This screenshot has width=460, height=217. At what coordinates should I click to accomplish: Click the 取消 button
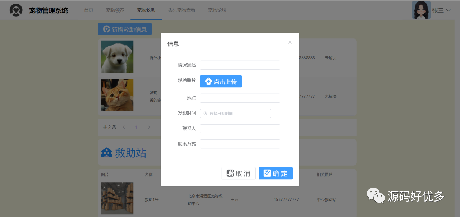click(x=238, y=173)
